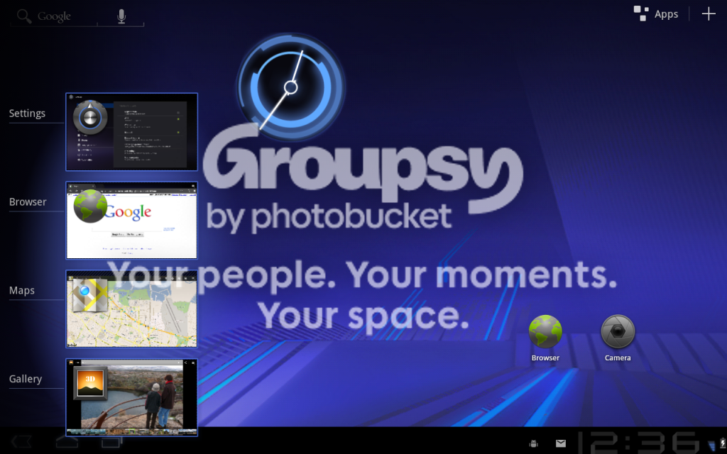Tap the Home navigation button
The image size is (727, 454).
(67, 442)
